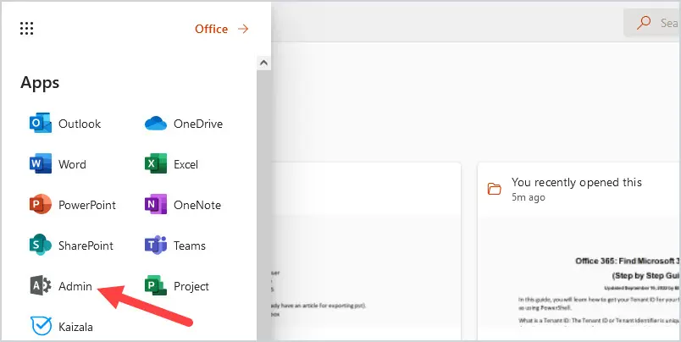Screen dimensions: 681x342
Task: Launch the OneNote app
Action: [x=183, y=205]
